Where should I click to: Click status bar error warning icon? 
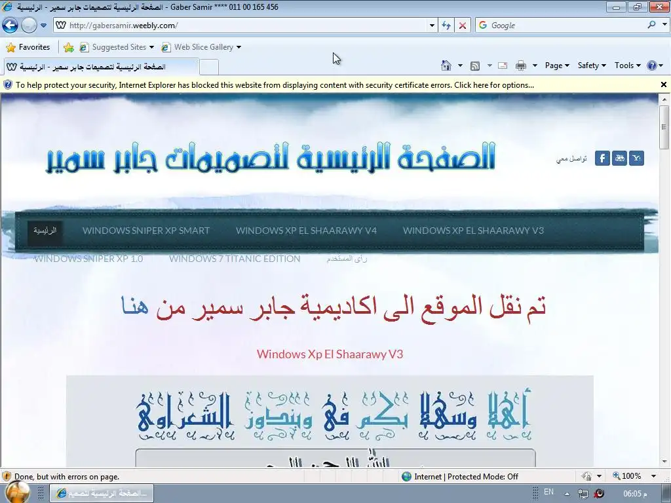pos(7,477)
